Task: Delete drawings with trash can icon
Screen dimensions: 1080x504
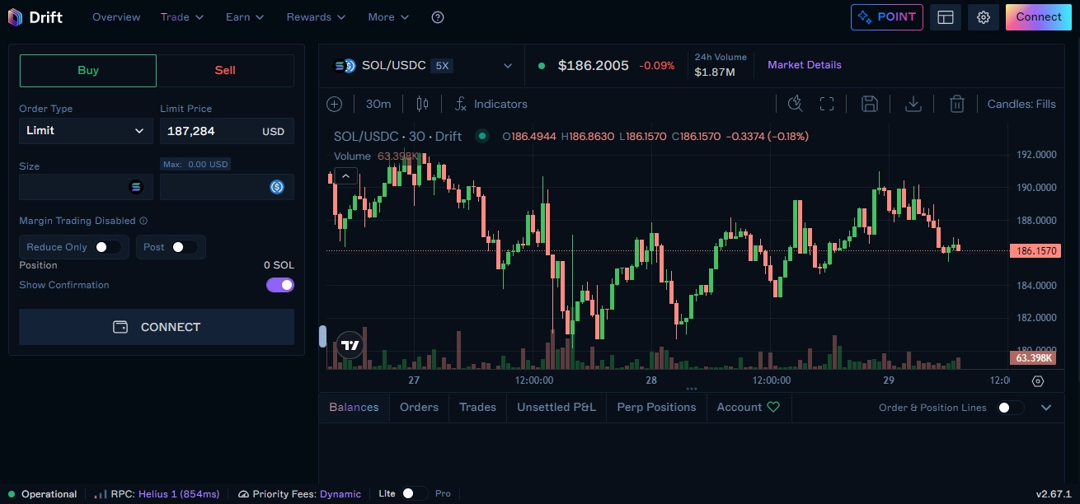Action: click(x=956, y=104)
